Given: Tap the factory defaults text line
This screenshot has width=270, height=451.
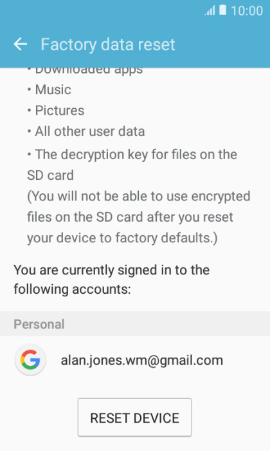Looking at the screenshot, I should pyautogui.click(x=122, y=238).
